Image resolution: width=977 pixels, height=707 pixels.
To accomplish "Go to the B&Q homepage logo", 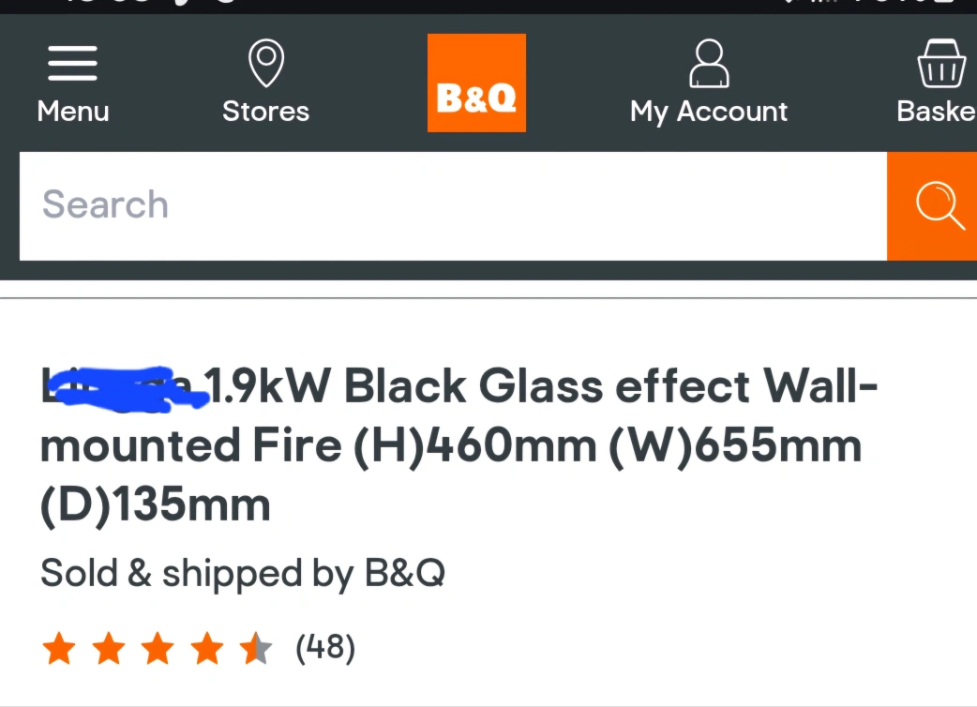I will tap(476, 83).
